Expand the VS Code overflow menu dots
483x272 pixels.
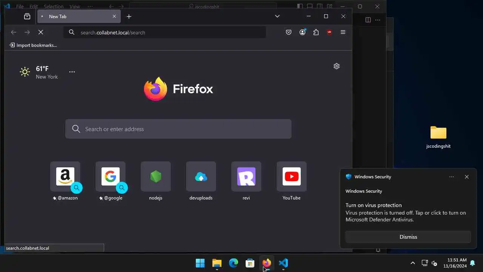90,6
